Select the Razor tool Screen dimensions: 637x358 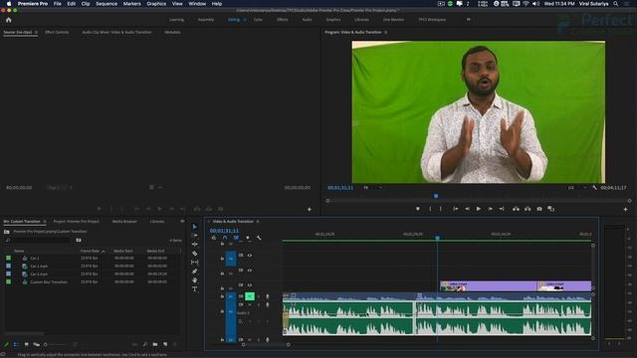(195, 254)
